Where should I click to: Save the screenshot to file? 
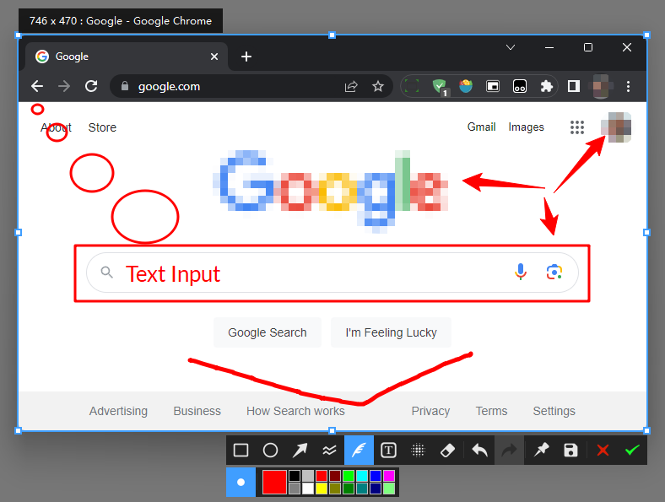coord(570,451)
